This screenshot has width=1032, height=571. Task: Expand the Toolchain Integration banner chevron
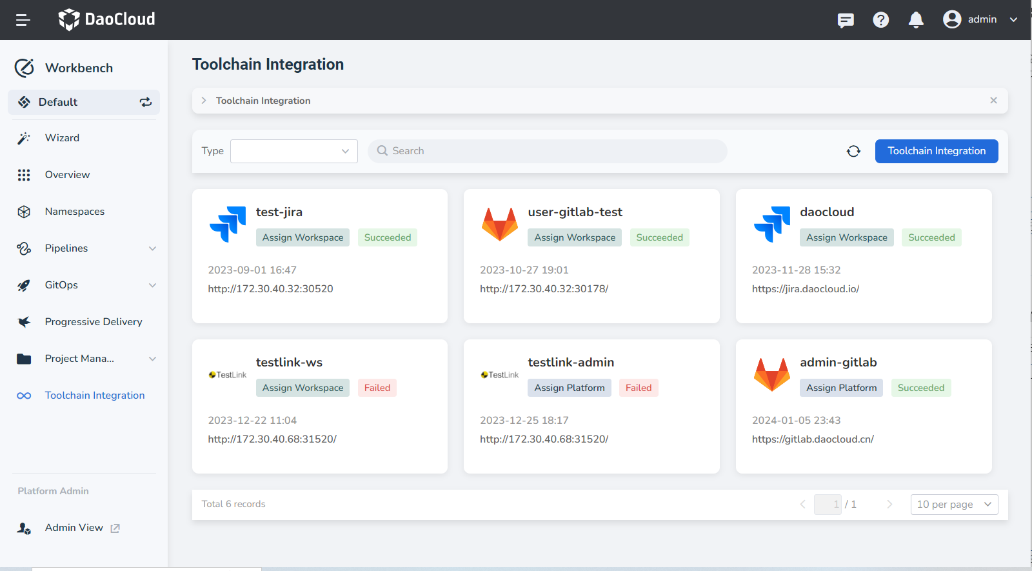tap(204, 101)
